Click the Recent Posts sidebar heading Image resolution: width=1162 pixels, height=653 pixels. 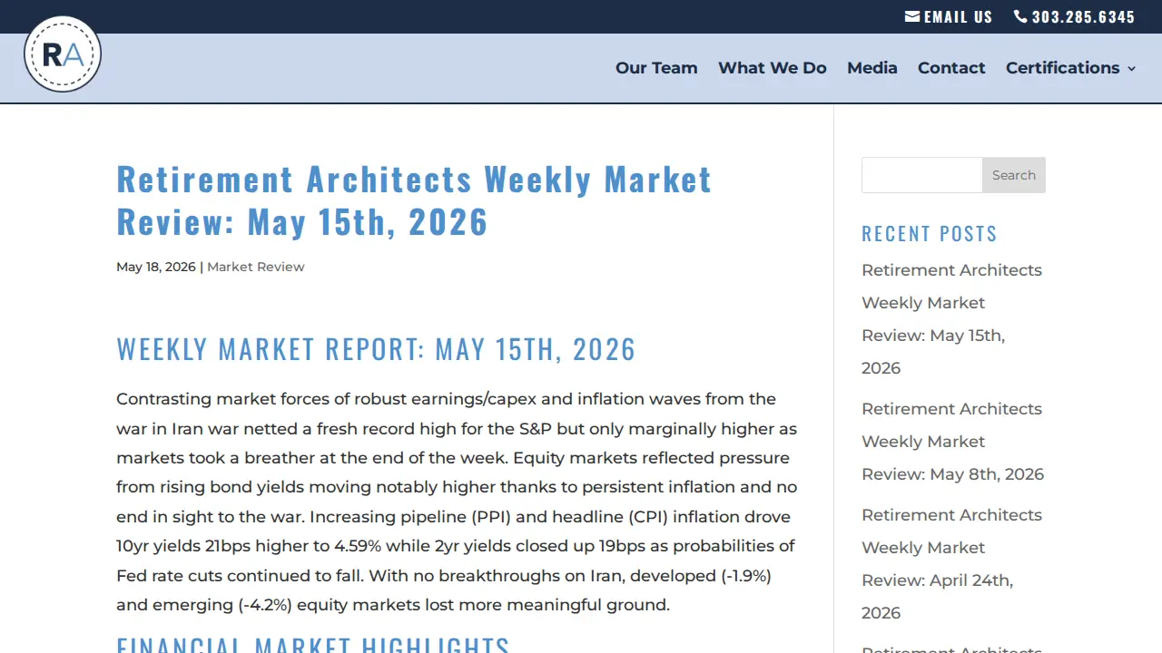tap(930, 234)
